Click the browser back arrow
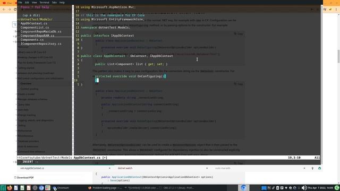 click(4, 10)
